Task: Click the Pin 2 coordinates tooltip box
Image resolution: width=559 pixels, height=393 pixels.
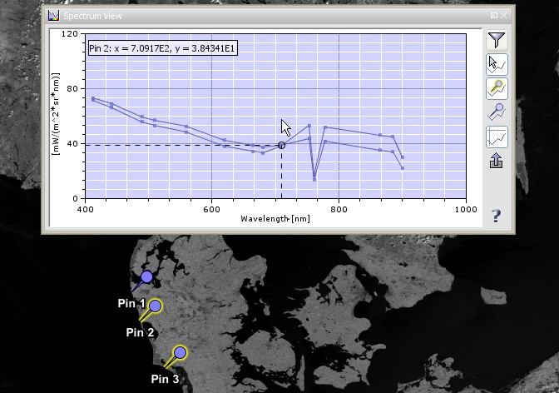Action: coord(162,48)
